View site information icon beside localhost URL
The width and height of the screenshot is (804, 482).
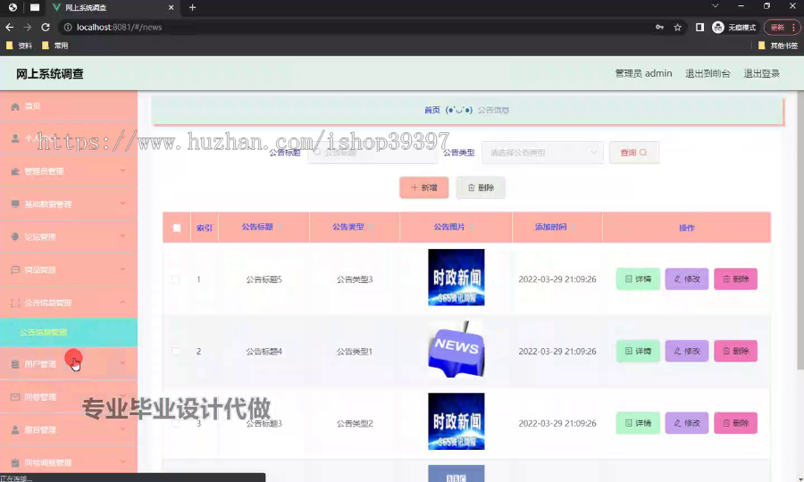click(x=67, y=27)
